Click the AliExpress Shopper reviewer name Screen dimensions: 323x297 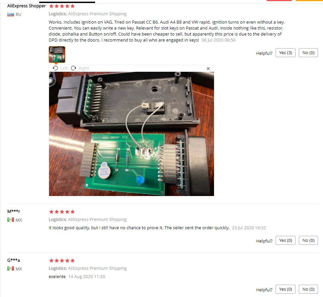pyautogui.click(x=27, y=6)
